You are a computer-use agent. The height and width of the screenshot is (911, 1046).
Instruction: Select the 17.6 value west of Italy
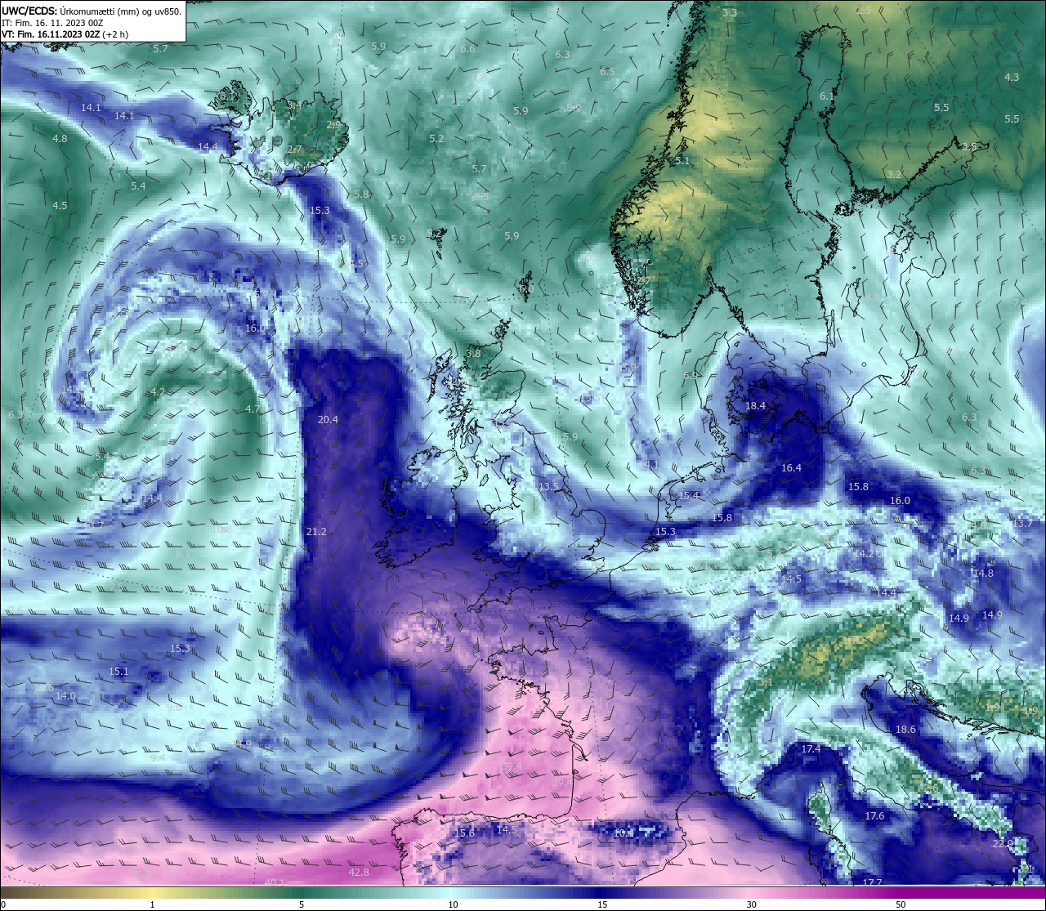click(874, 816)
